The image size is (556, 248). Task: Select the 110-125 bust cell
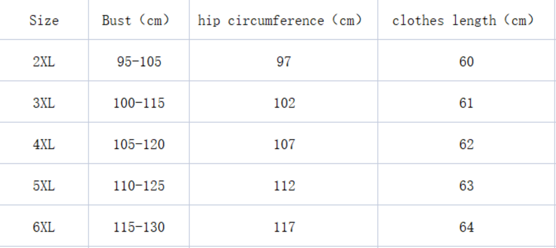tap(138, 186)
